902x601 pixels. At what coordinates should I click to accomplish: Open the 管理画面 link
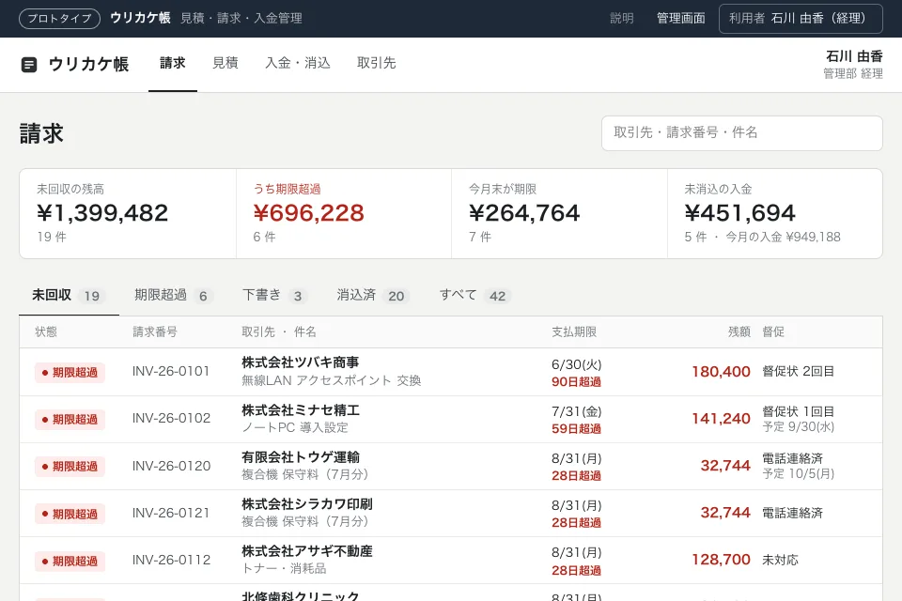tap(681, 19)
